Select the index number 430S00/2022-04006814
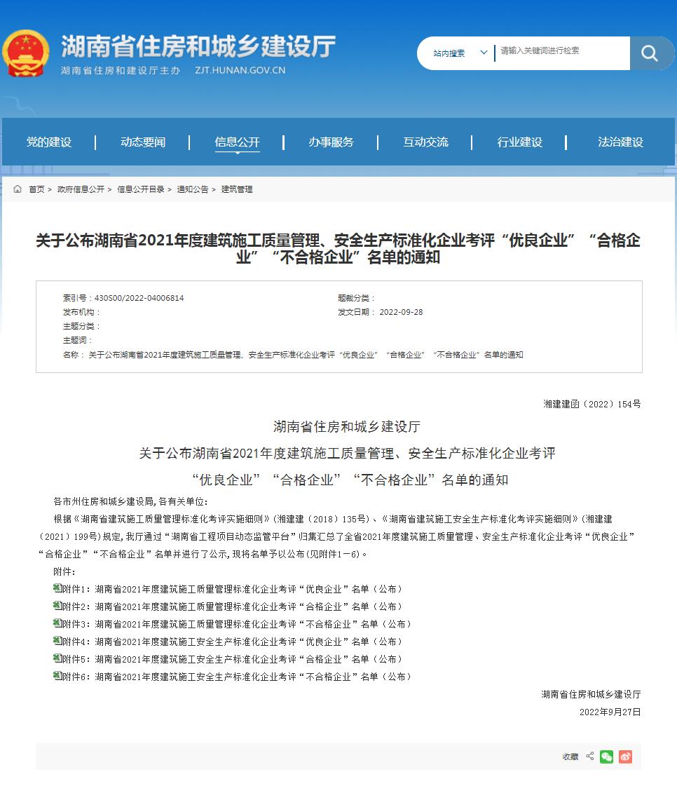This screenshot has width=677, height=793. tap(139, 299)
